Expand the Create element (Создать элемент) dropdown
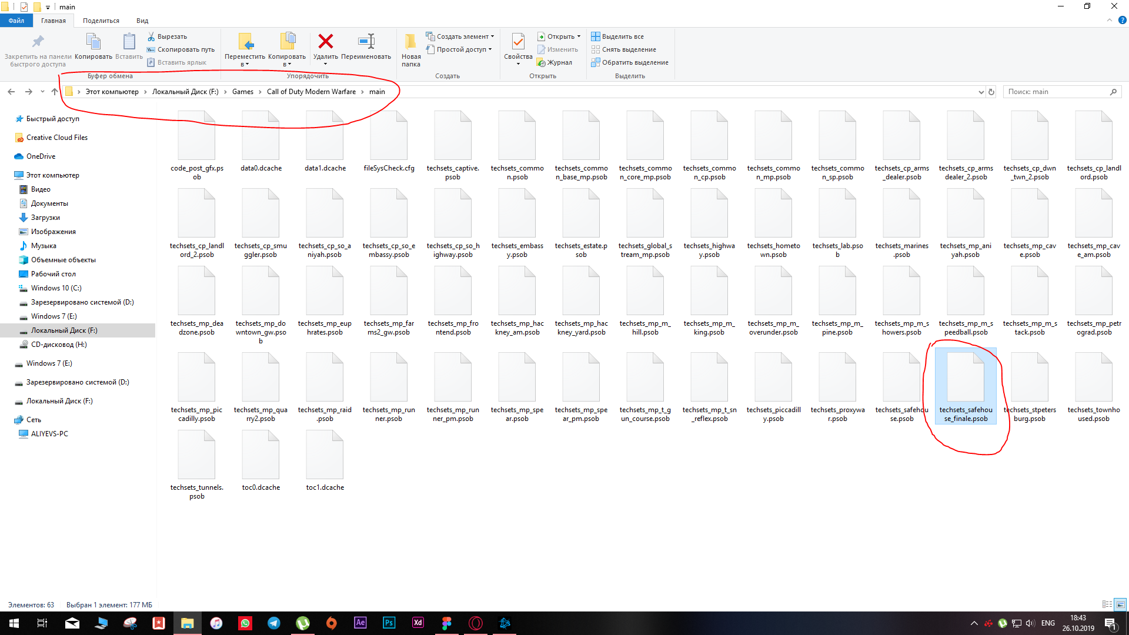Viewport: 1129px width, 635px height. pos(492,36)
